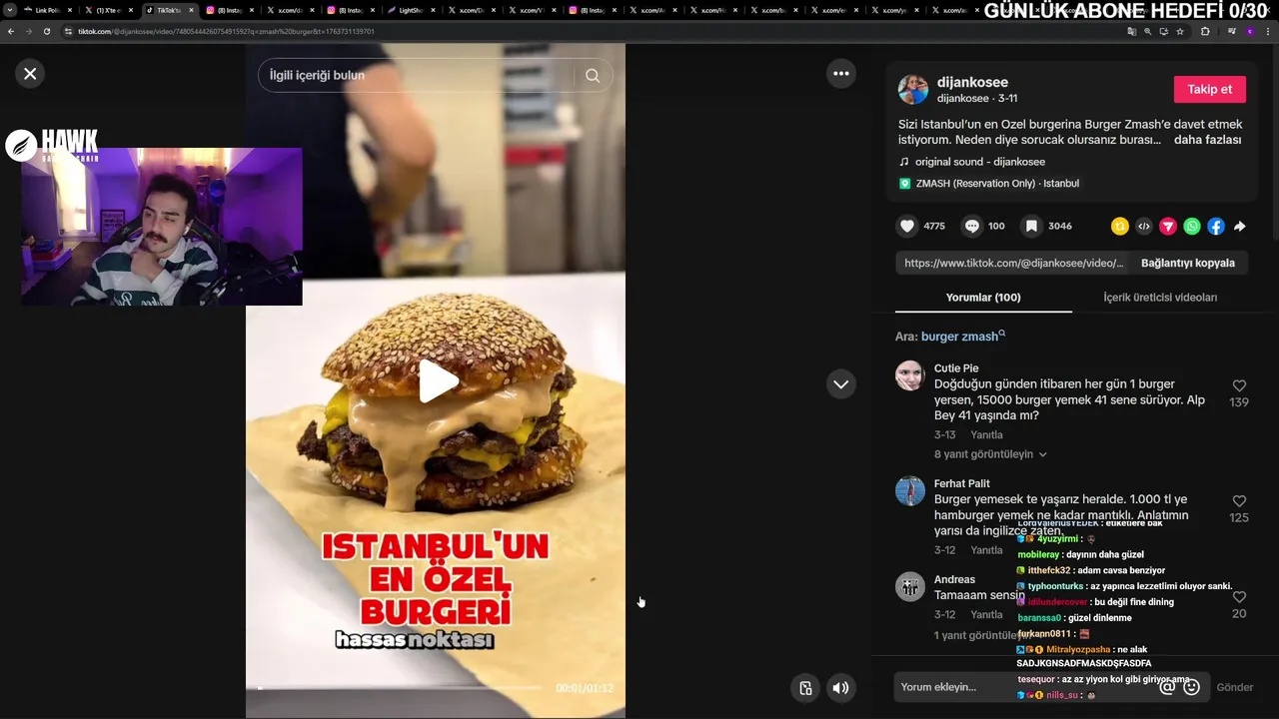Repost the video with the yellow repost icon
This screenshot has height=719, width=1279.
(1120, 227)
